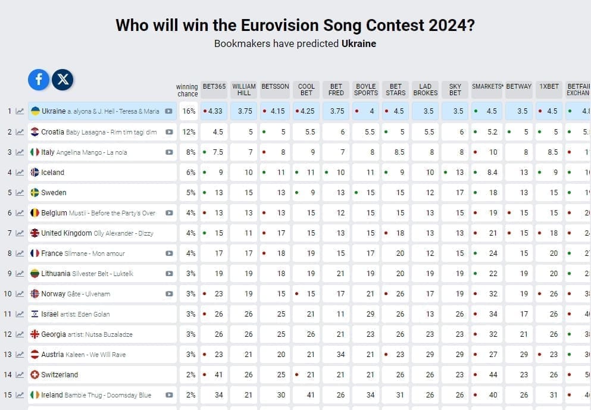The width and height of the screenshot is (591, 410).
Task: Play Ukraine's Teresa & Maria video
Action: coord(168,111)
